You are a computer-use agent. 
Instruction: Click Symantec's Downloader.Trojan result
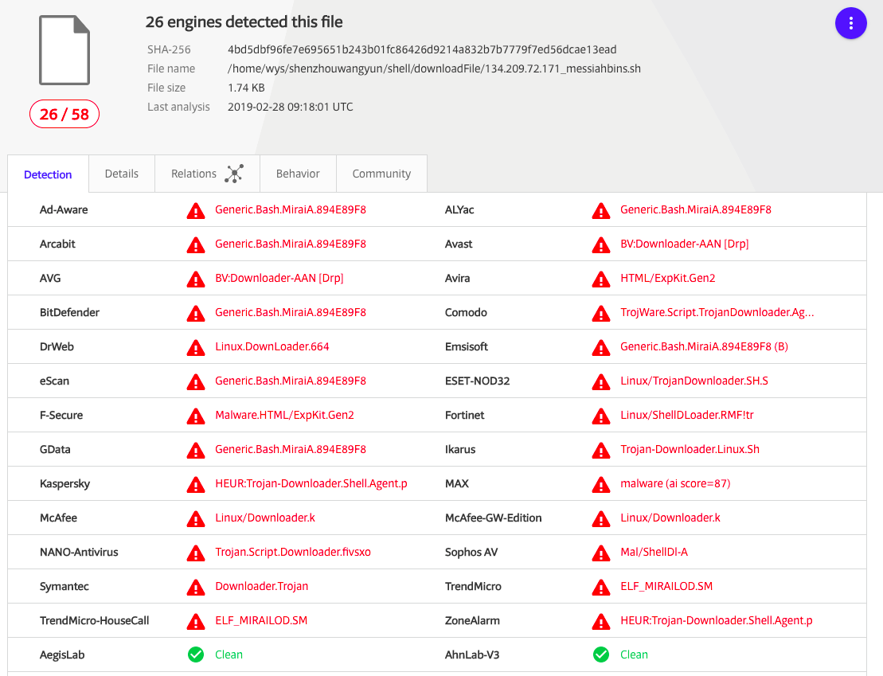click(261, 587)
